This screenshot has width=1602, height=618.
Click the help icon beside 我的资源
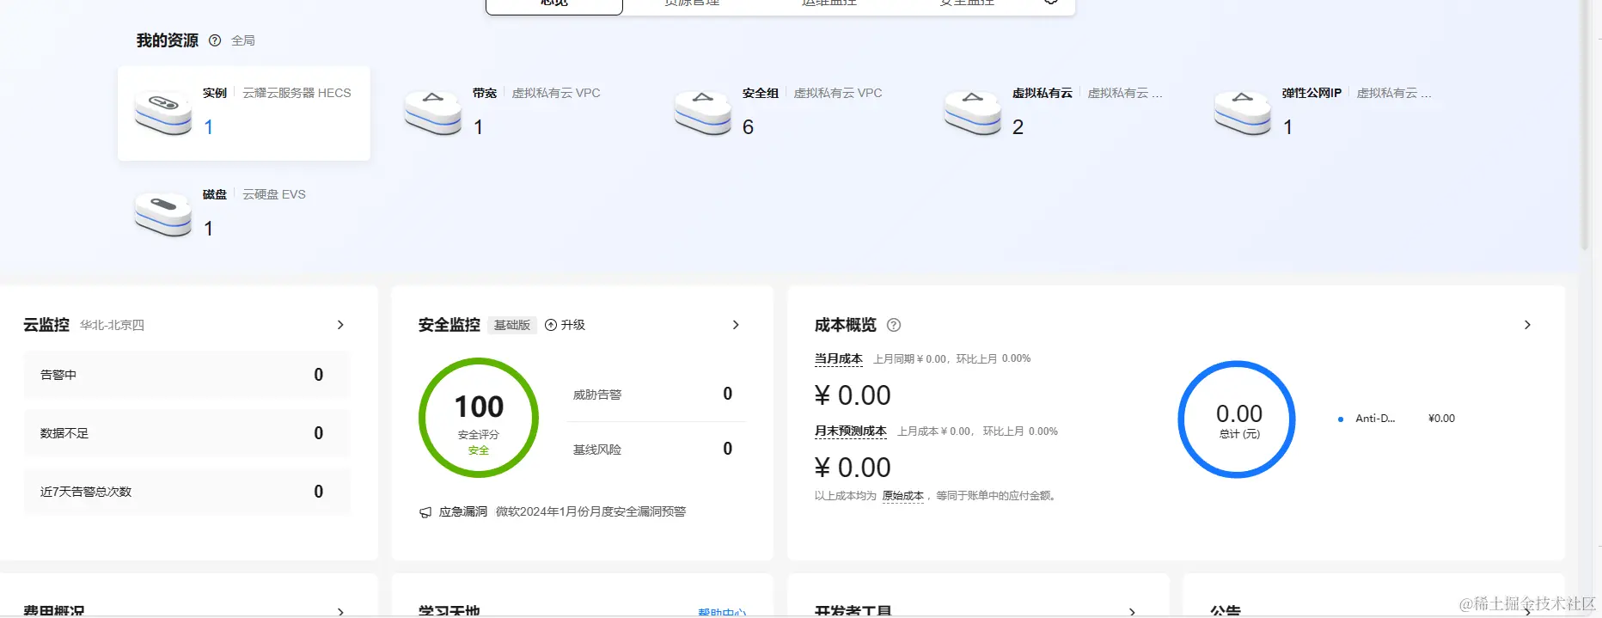point(215,40)
